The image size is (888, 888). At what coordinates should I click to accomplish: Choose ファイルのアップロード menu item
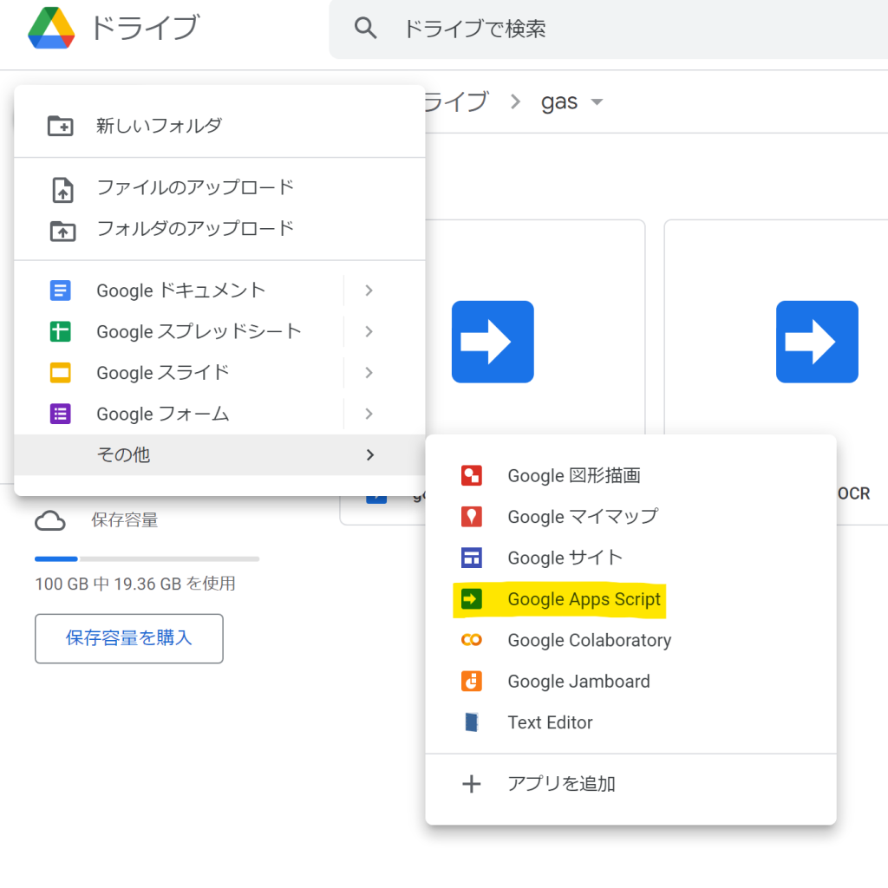[x=219, y=188]
